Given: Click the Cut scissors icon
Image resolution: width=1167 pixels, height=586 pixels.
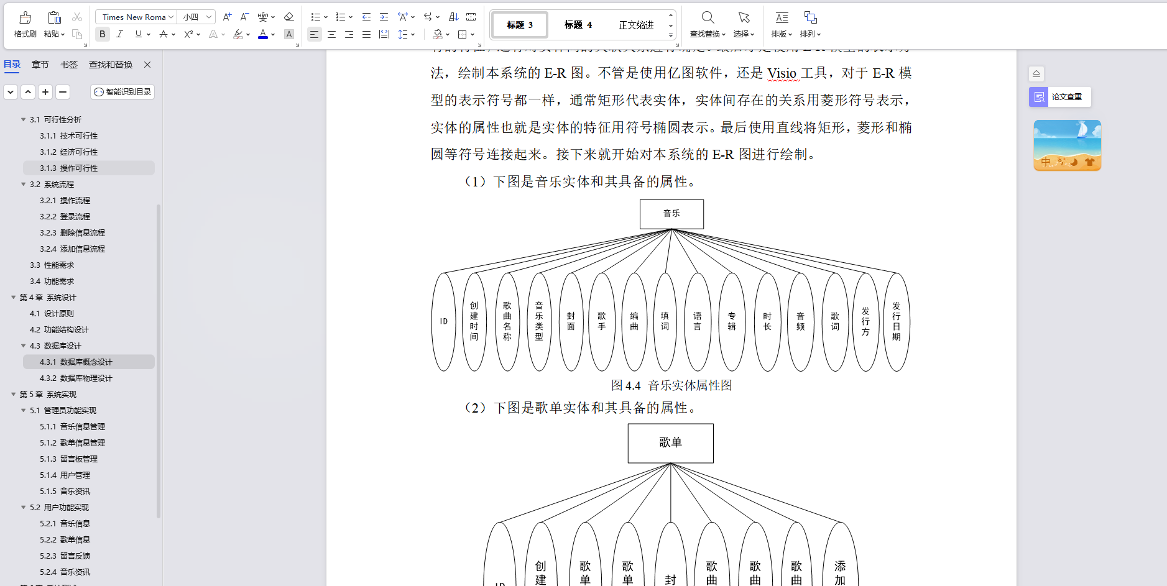Looking at the screenshot, I should tap(77, 17).
